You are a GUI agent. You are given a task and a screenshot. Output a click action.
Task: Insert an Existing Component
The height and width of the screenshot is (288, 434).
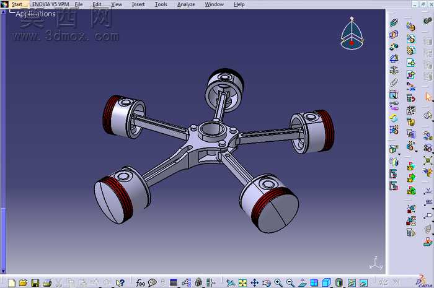pyautogui.click(x=410, y=63)
